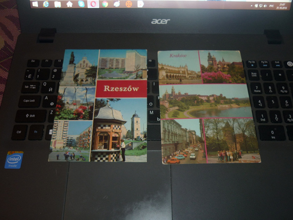
Task: Switch the РУС input language
Action: pyautogui.click(x=272, y=6)
